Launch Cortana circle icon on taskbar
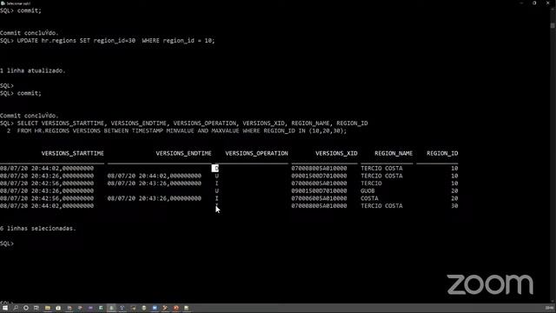556x313 pixels. (x=26, y=308)
